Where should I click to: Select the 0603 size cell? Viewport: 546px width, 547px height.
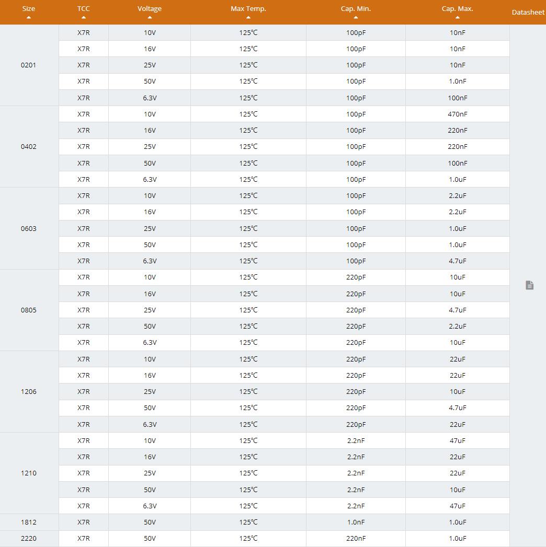point(29,228)
